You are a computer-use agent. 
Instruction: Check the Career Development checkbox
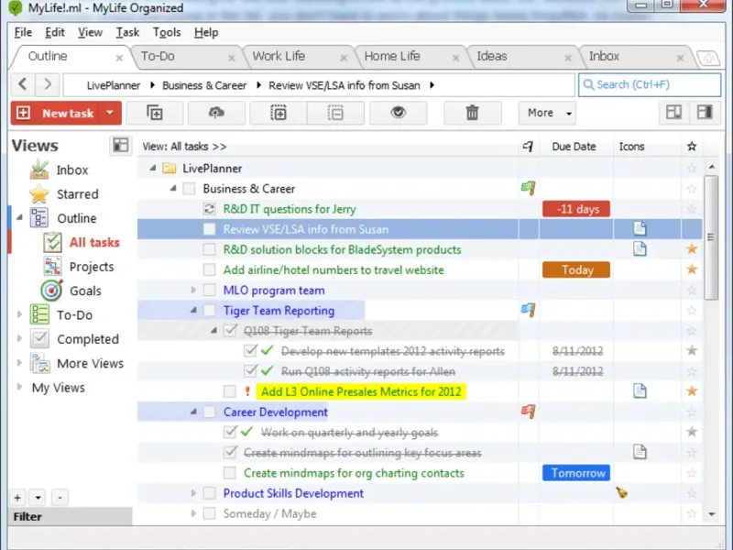pos(210,412)
